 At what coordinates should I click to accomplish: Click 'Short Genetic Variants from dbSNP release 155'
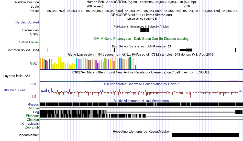(141, 46)
